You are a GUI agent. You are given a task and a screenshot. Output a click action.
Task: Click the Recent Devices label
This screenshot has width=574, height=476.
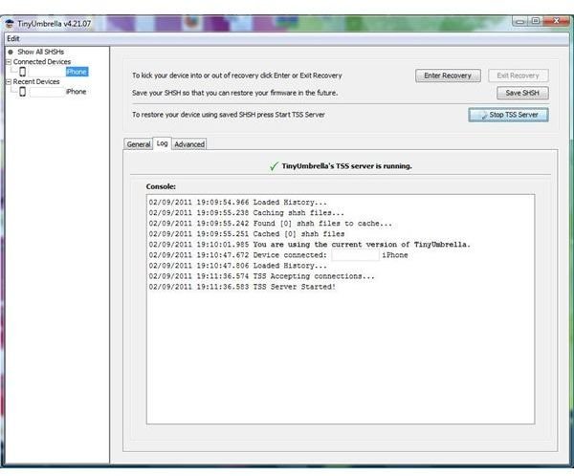click(x=36, y=81)
